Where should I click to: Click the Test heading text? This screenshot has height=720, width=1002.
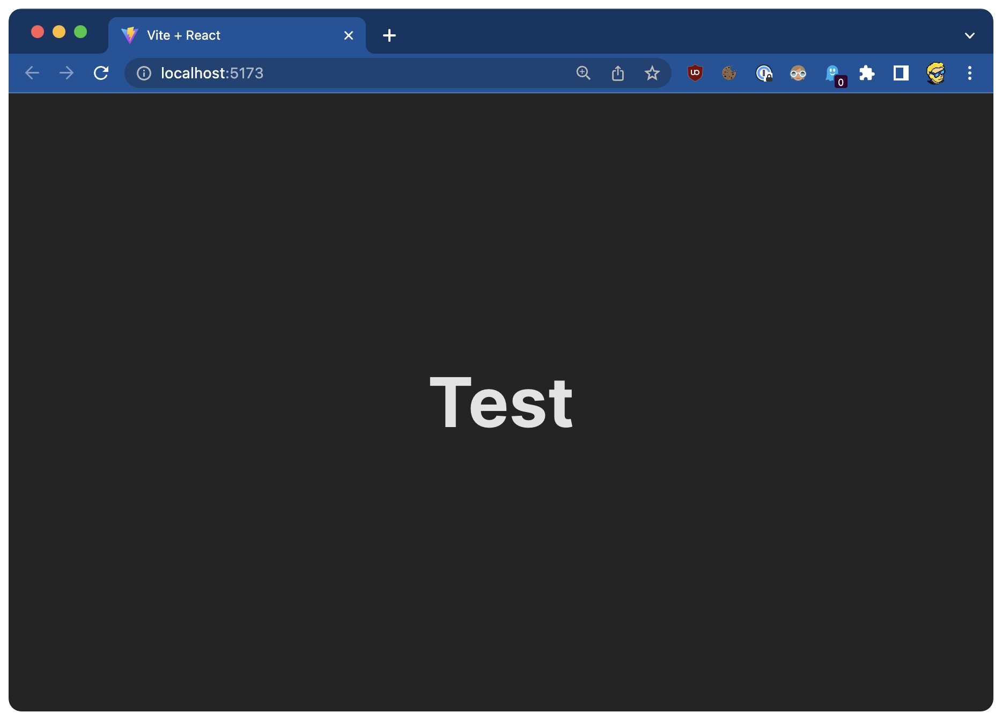(x=501, y=403)
